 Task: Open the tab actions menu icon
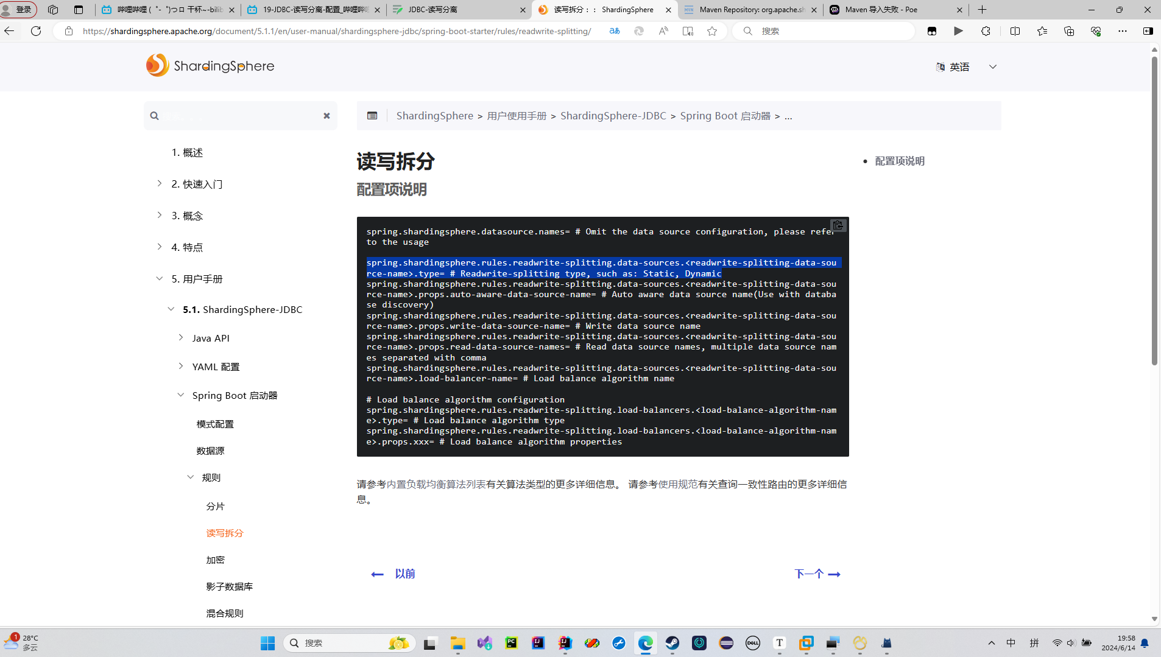click(79, 10)
